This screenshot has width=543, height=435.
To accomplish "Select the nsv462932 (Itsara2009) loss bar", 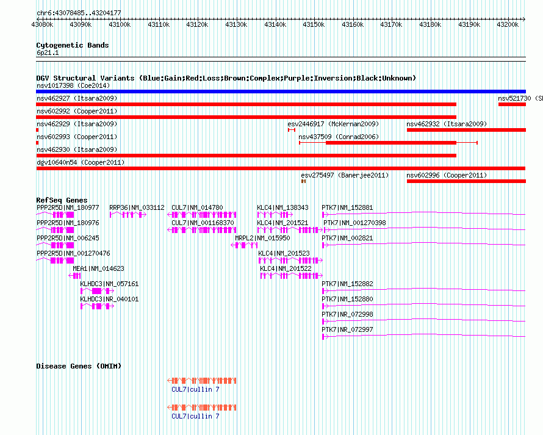I will point(467,130).
